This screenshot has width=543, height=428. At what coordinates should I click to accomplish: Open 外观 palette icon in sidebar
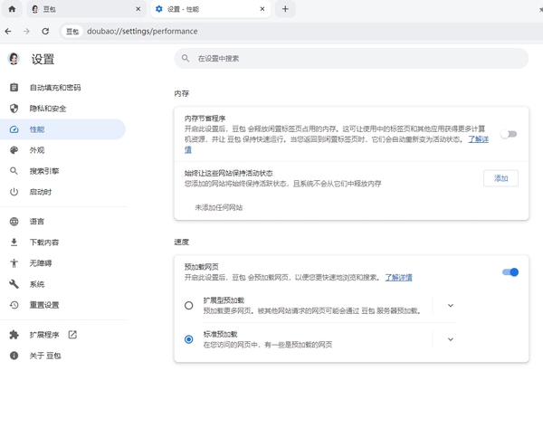14,150
